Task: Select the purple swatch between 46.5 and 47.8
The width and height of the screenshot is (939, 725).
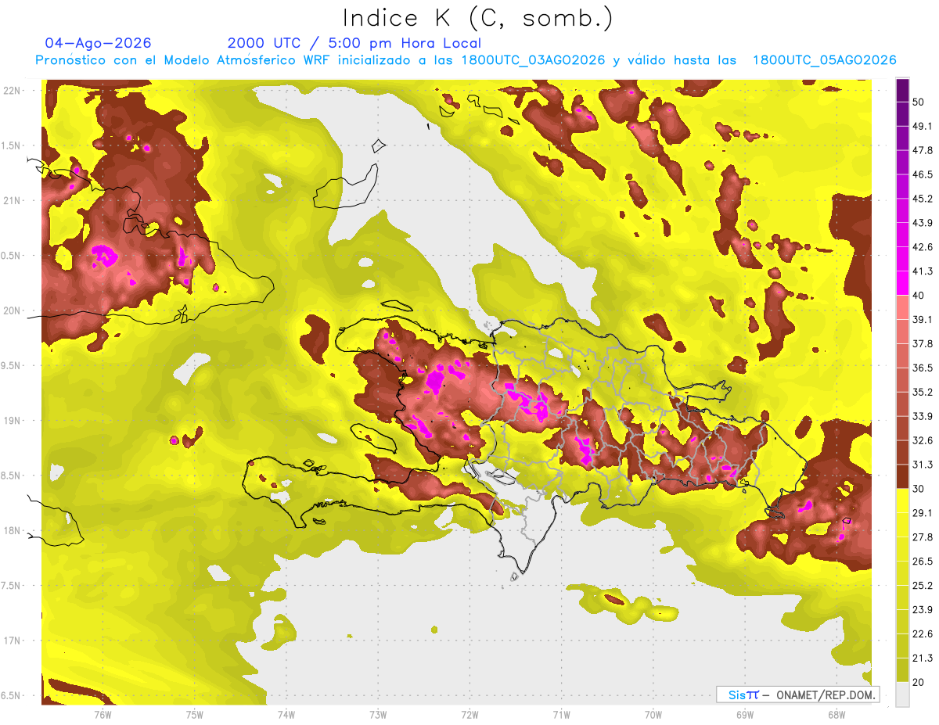Action: tap(902, 163)
